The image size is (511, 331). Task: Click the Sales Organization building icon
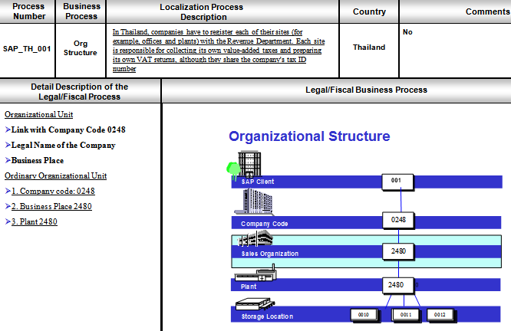click(255, 238)
